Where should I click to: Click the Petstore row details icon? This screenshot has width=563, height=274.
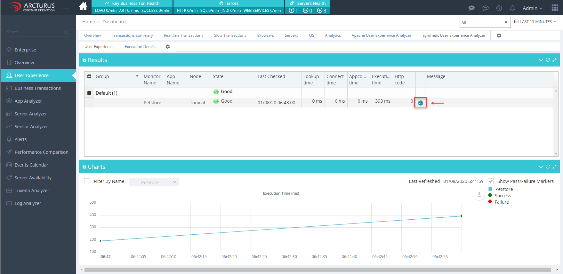pyautogui.click(x=420, y=103)
